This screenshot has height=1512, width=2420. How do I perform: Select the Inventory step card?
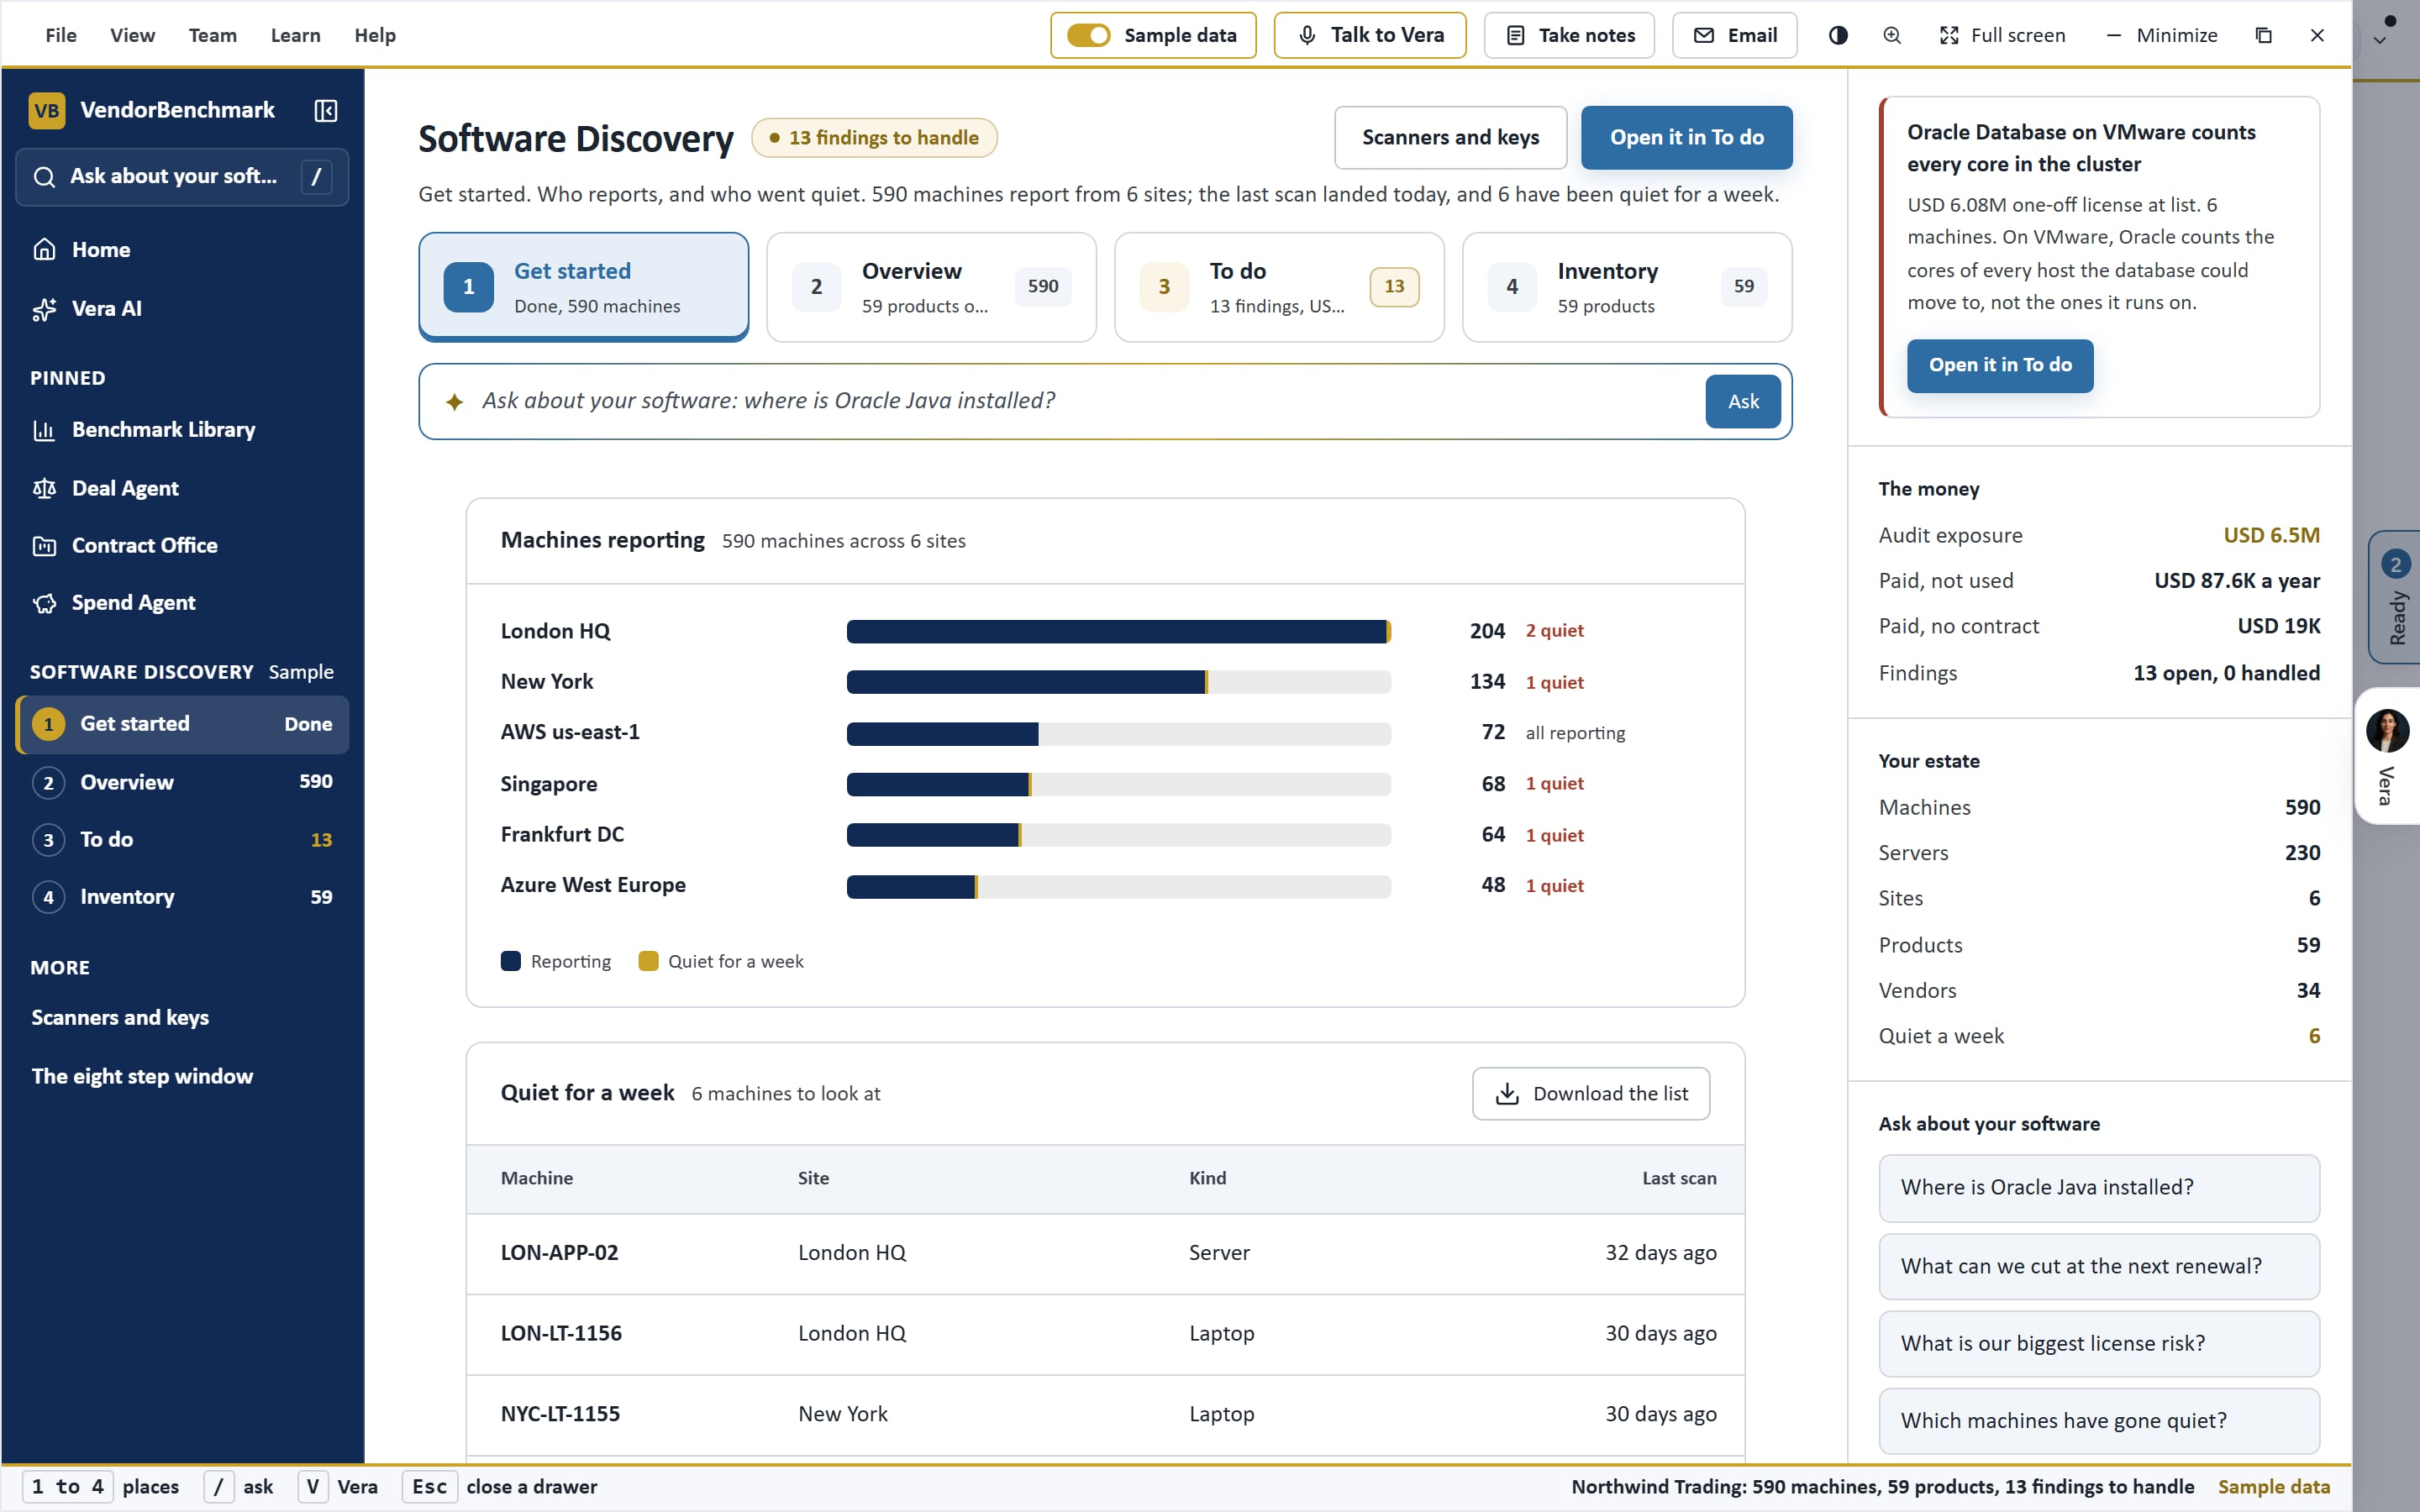(1627, 287)
